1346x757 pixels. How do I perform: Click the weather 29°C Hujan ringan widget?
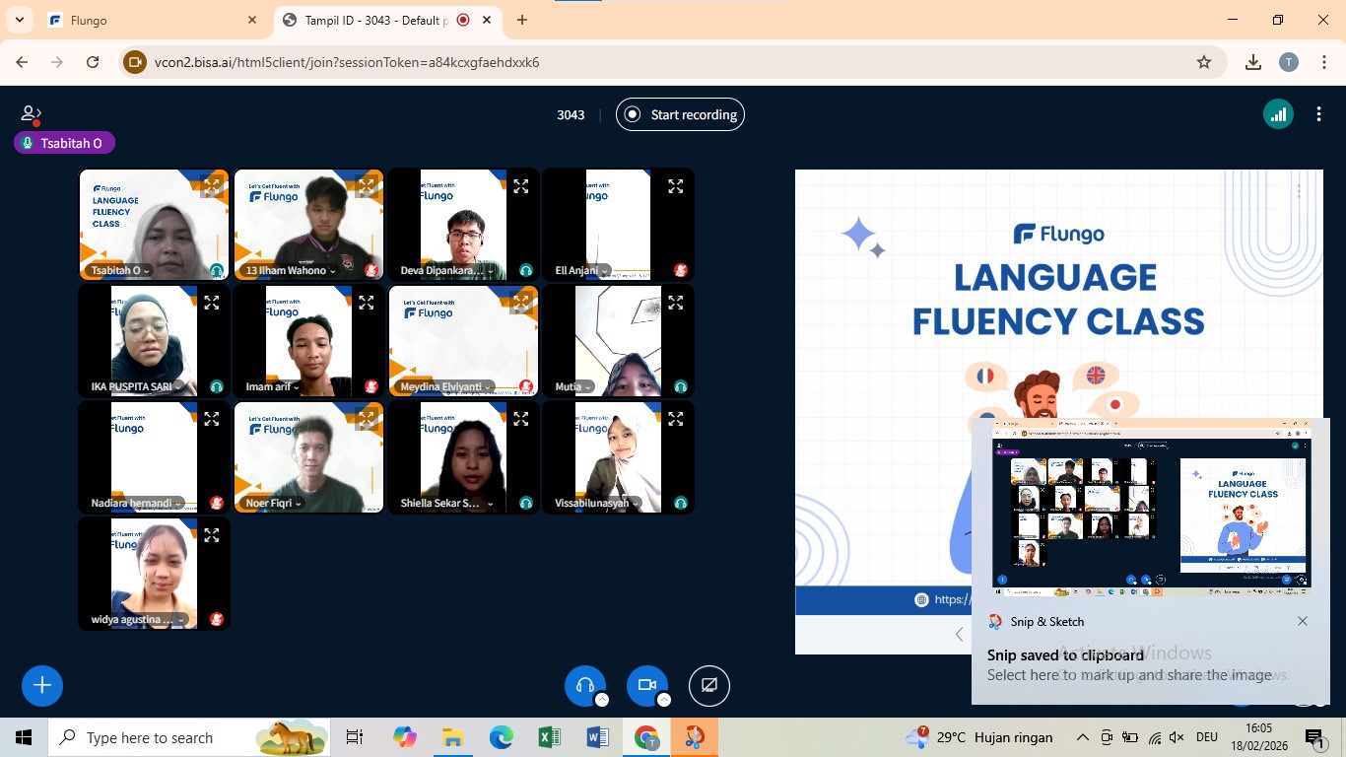click(979, 737)
